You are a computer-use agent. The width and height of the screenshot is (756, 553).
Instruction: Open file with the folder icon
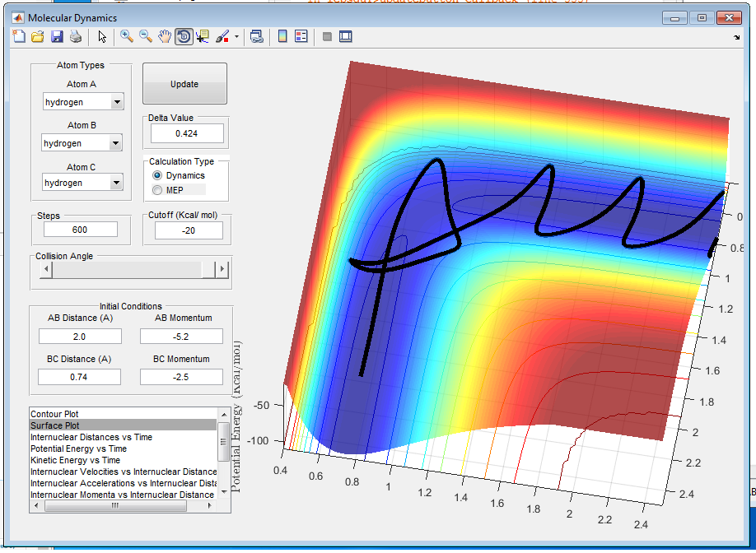38,36
